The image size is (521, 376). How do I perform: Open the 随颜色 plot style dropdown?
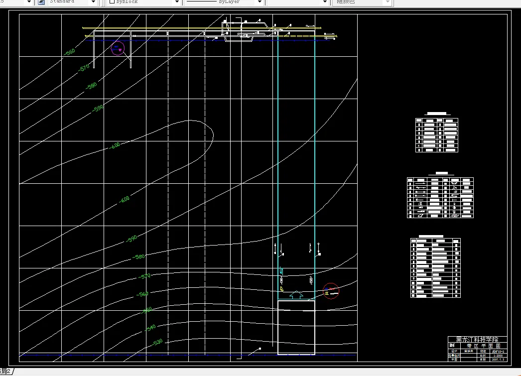(x=362, y=2)
